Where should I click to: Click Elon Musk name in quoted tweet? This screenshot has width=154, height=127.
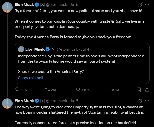pos(35,49)
